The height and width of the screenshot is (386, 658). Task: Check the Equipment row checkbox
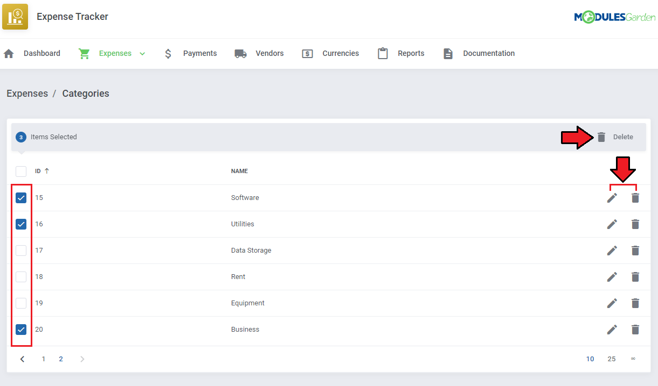[21, 303]
